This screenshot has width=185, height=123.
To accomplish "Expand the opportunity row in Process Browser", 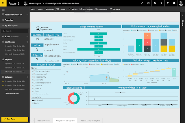I will coord(33,77).
